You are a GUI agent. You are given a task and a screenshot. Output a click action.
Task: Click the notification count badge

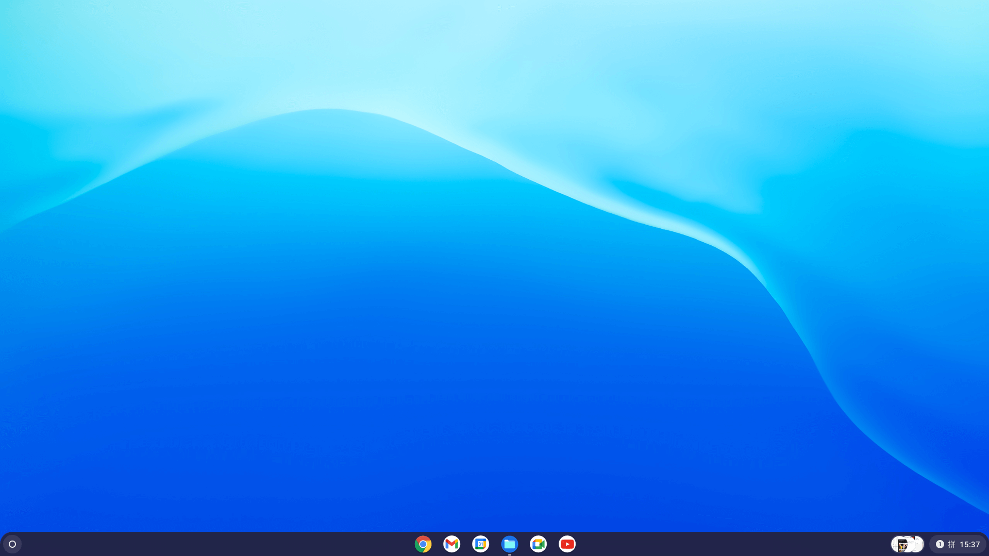click(x=940, y=545)
